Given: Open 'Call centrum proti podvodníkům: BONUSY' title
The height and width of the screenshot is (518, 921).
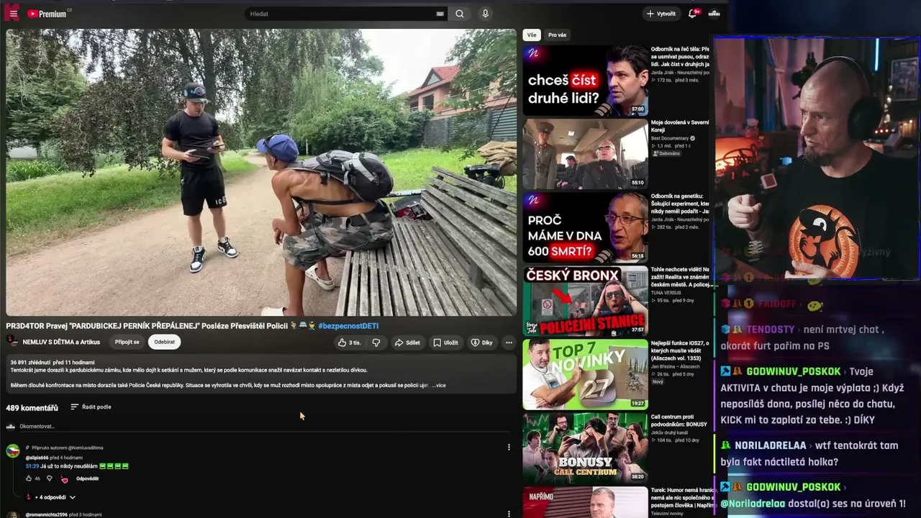Looking at the screenshot, I should (x=680, y=421).
